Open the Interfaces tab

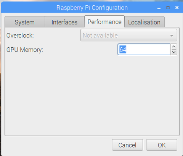point(64,22)
